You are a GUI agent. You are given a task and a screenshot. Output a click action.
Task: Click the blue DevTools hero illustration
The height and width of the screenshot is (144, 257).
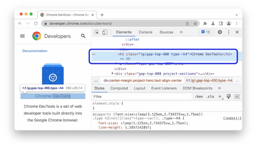click(x=53, y=74)
